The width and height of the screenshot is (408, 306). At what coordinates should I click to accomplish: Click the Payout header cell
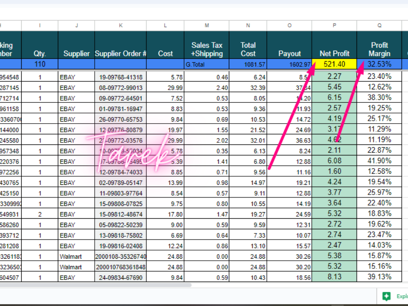pyautogui.click(x=289, y=45)
